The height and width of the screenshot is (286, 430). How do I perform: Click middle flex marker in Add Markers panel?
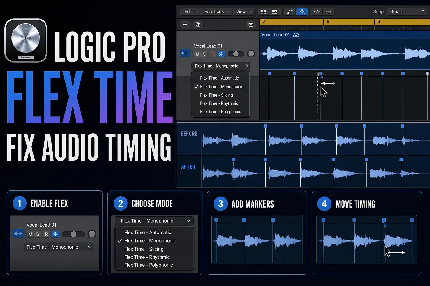[244, 220]
